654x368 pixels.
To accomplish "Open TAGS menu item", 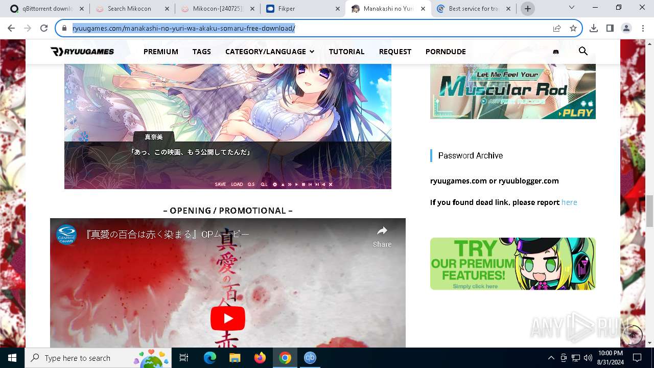I will tap(202, 52).
